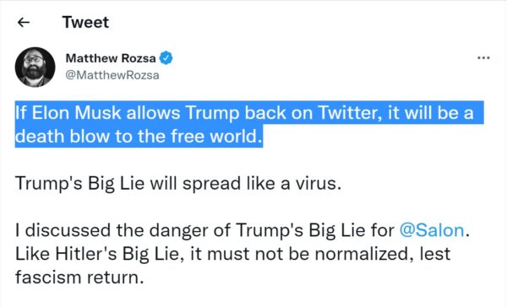Go back using the left arrow
The width and height of the screenshot is (507, 307).
click(x=24, y=22)
